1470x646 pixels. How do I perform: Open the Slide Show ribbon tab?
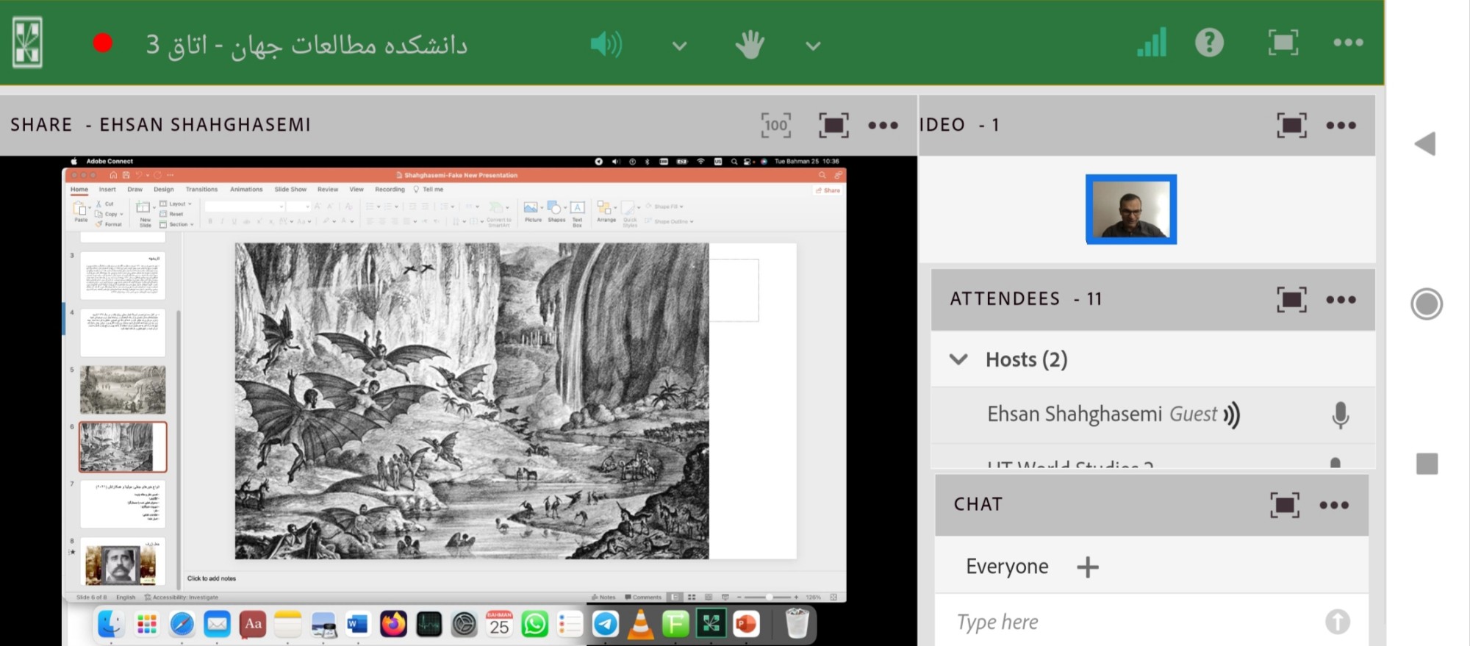(x=290, y=190)
